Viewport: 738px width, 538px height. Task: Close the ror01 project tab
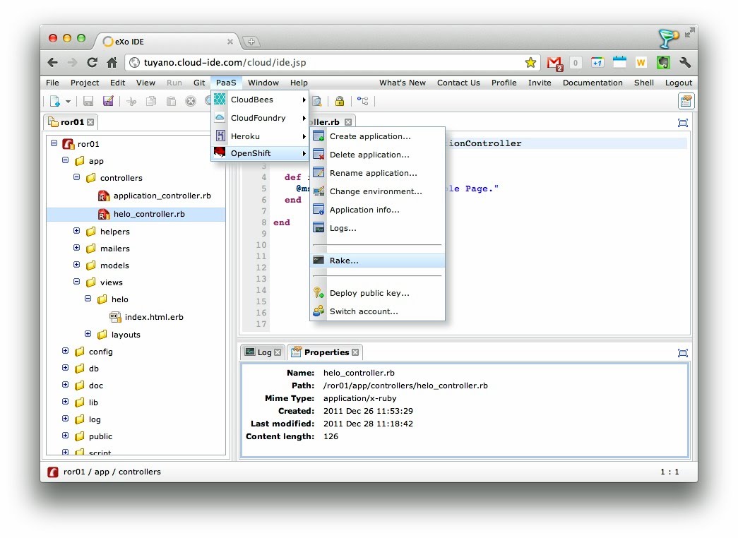click(90, 122)
